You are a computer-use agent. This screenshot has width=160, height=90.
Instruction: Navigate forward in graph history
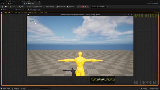pyautogui.click(x=9, y=12)
